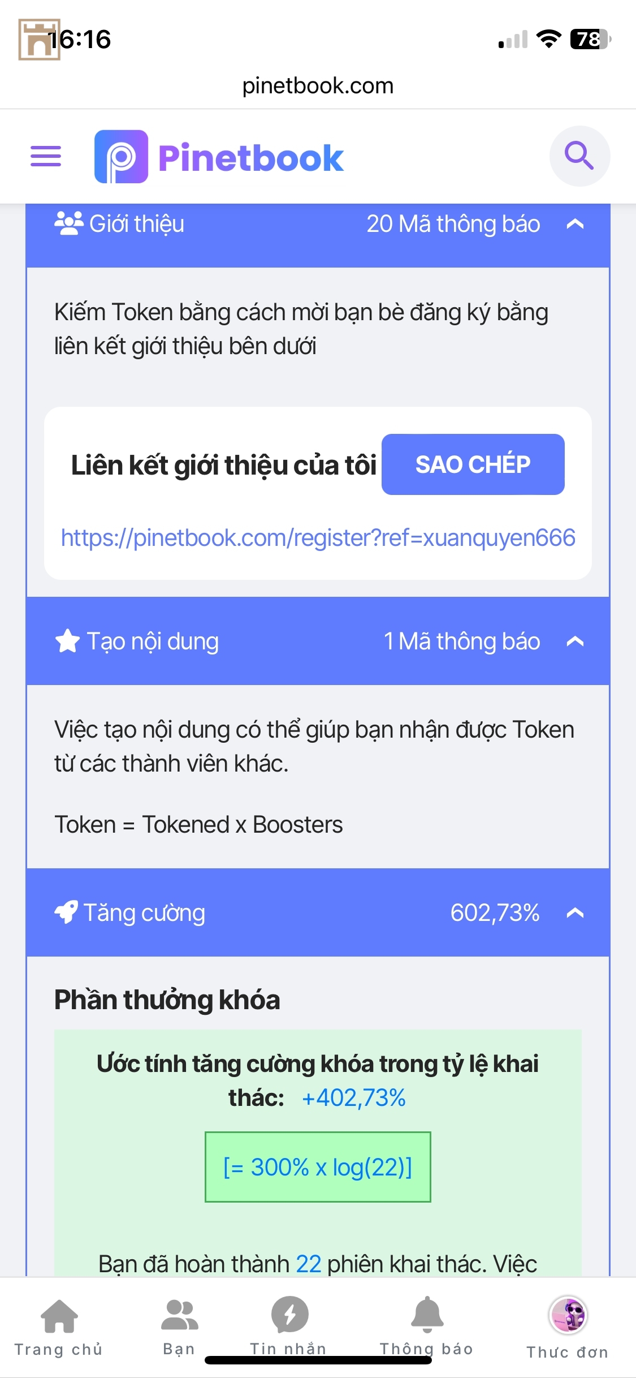Open the xuanquyen666 referral link
The width and height of the screenshot is (636, 1378).
tap(318, 537)
